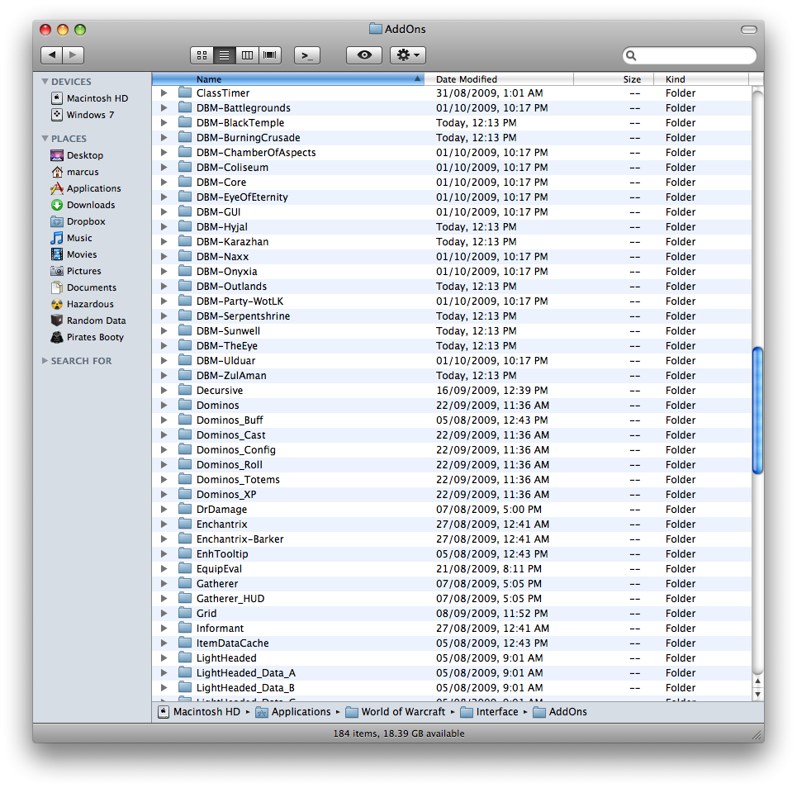The width and height of the screenshot is (797, 788).
Task: Switch to list view
Action: (224, 55)
